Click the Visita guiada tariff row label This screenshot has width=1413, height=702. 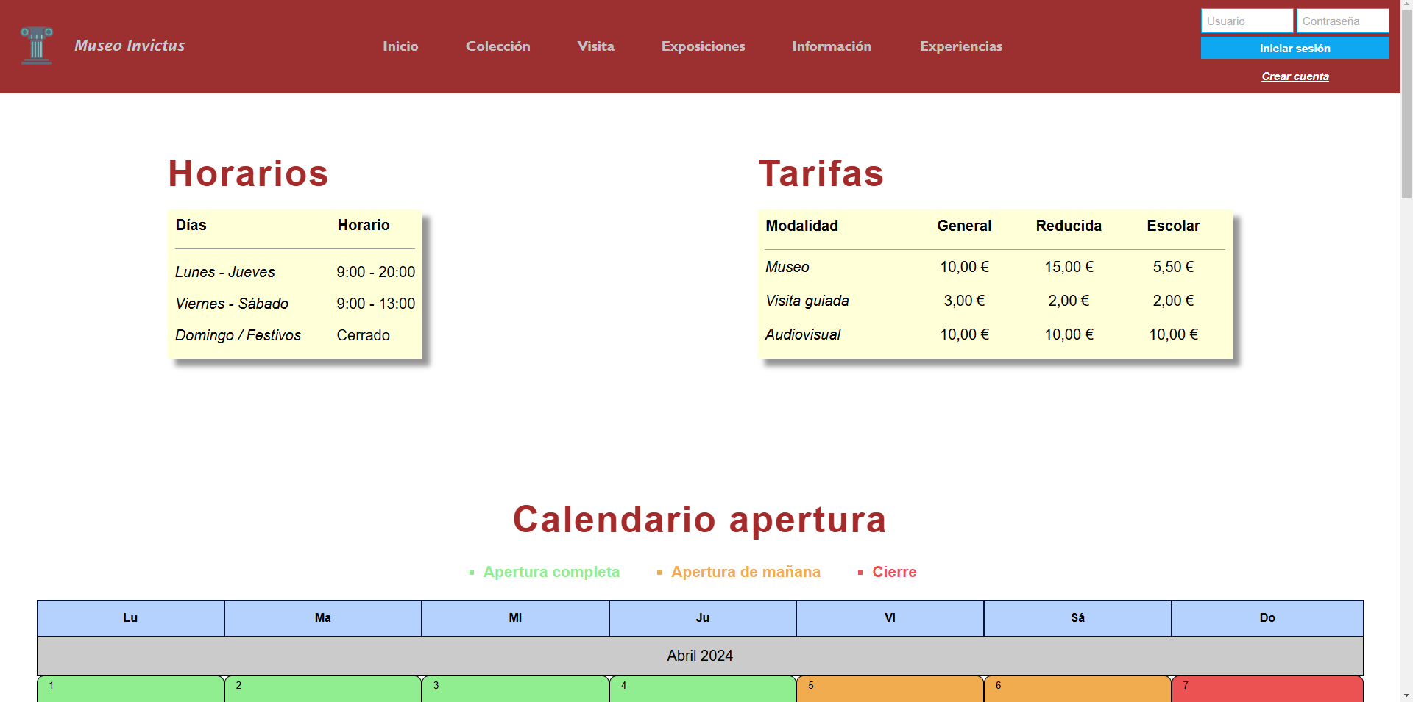pos(807,301)
